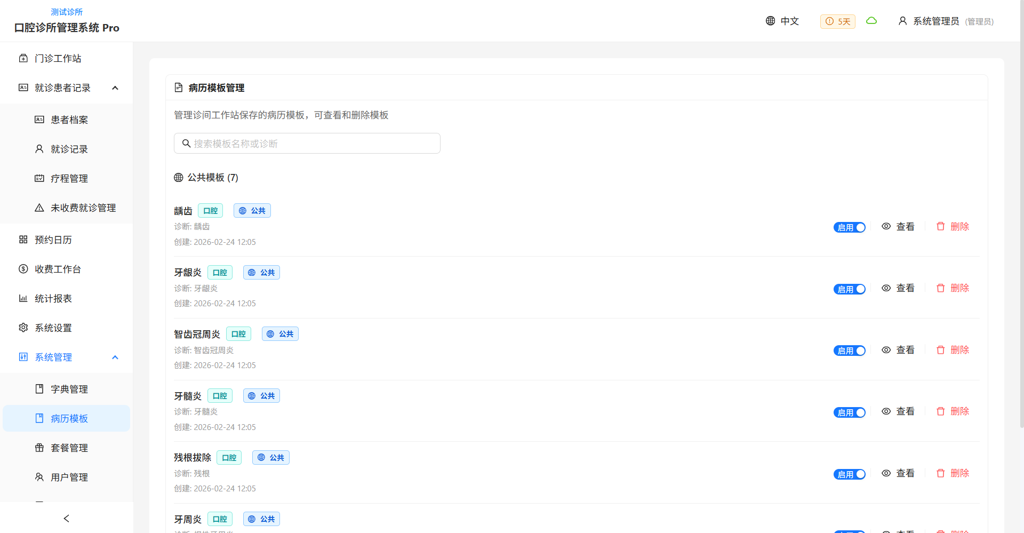This screenshot has width=1024, height=533.
Task: Collapse the 系统管理 menu group chevron
Action: [115, 357]
